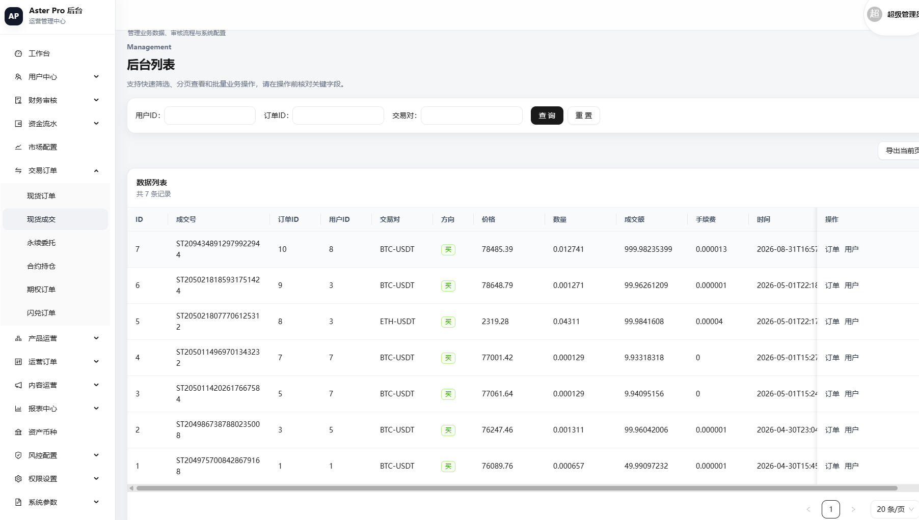
Task: Click the 导出当前页 export button
Action: point(899,151)
